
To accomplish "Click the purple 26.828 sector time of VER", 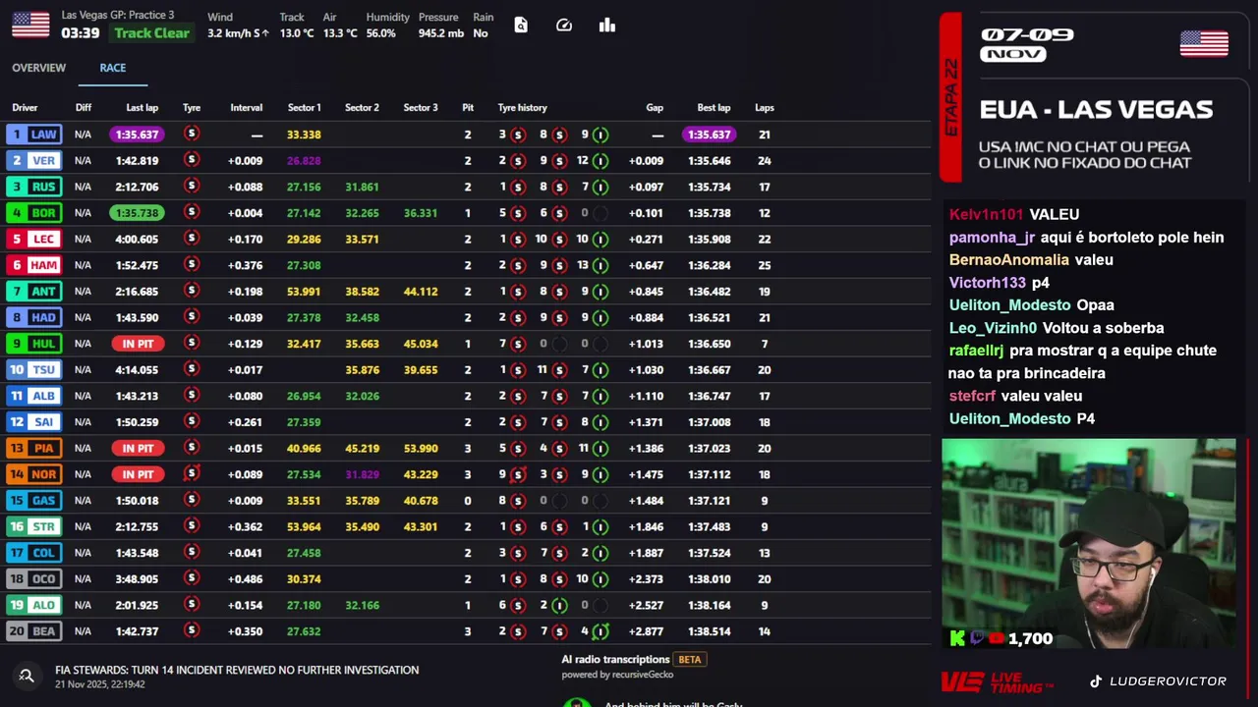I will tap(304, 160).
